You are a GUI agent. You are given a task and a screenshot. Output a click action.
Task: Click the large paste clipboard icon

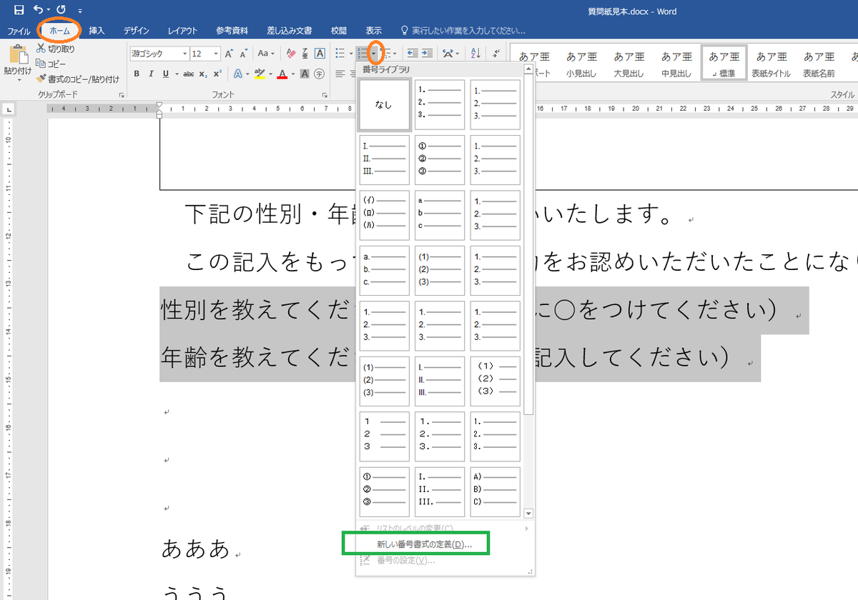point(18,54)
